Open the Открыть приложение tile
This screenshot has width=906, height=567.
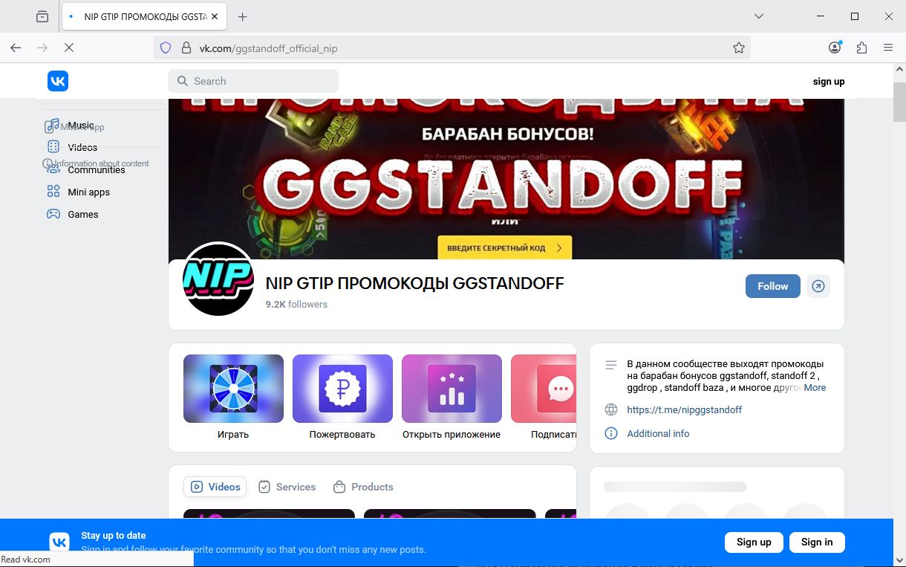click(452, 397)
